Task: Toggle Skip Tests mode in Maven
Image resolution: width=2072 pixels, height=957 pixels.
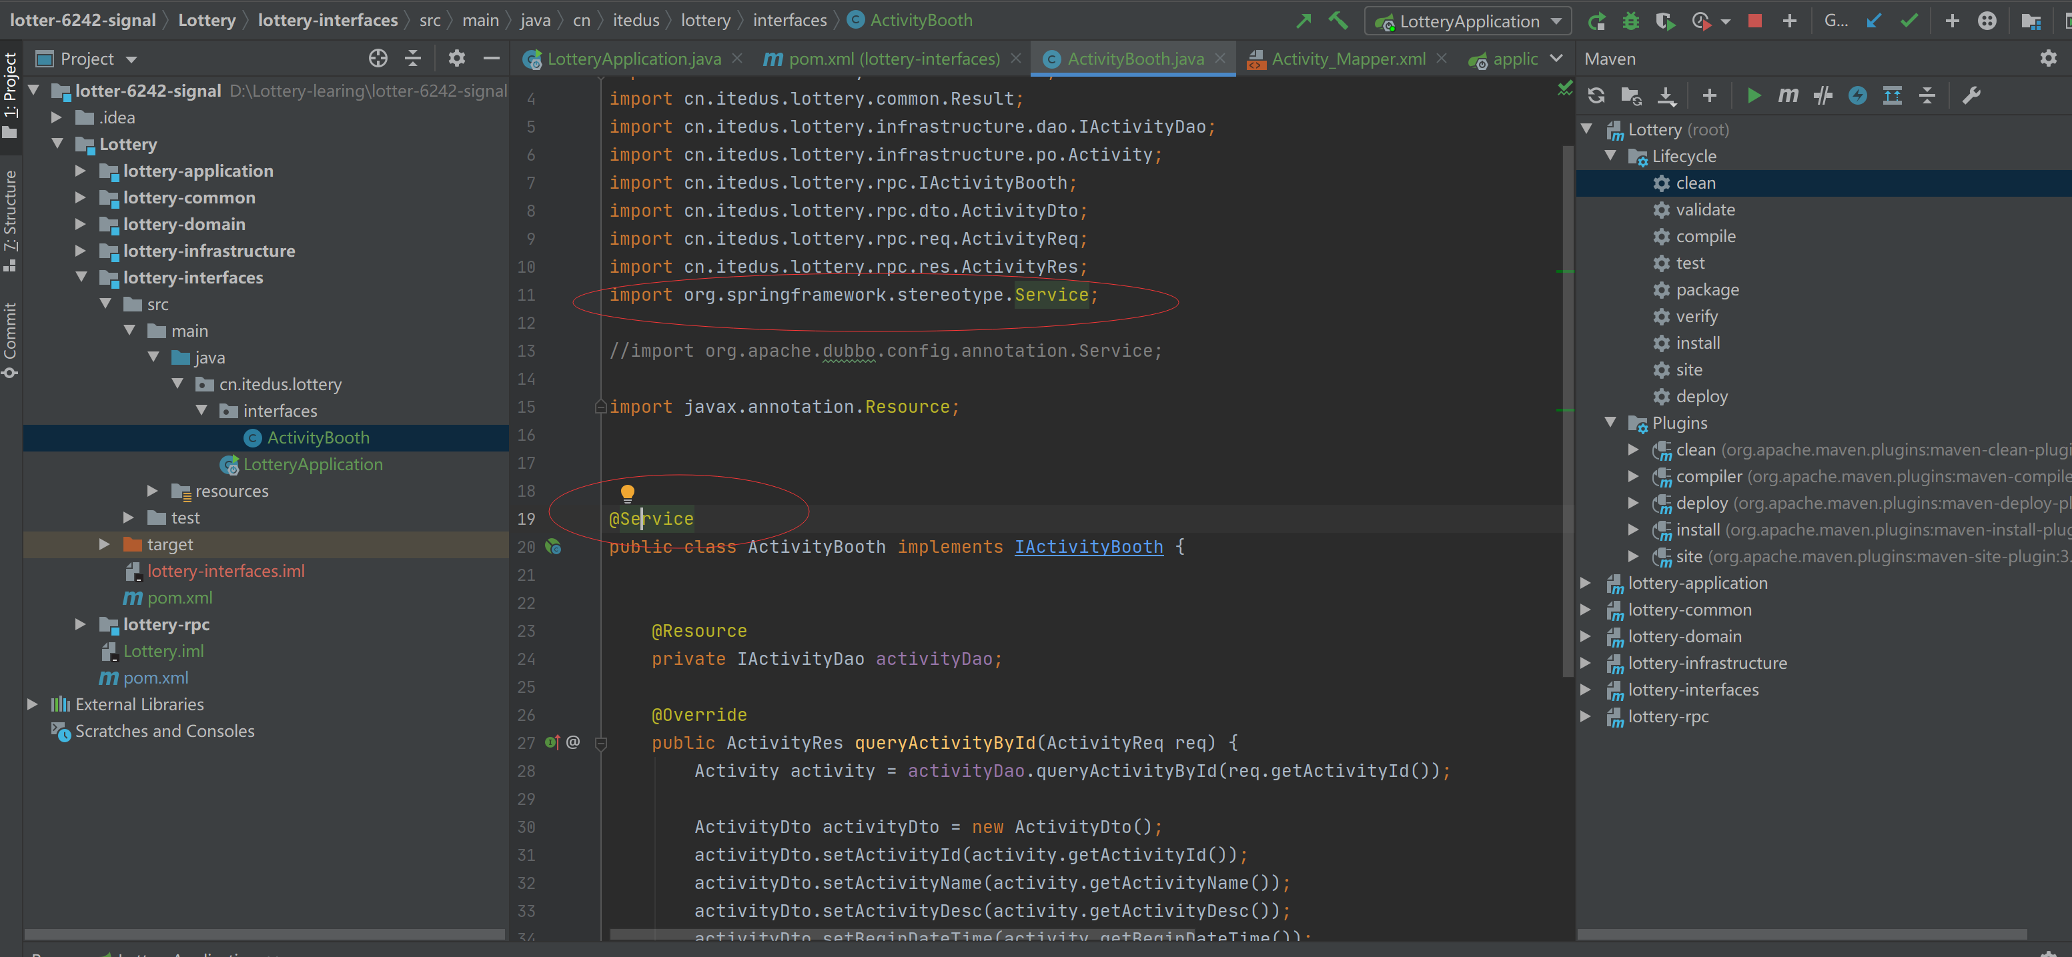Action: click(x=1857, y=96)
